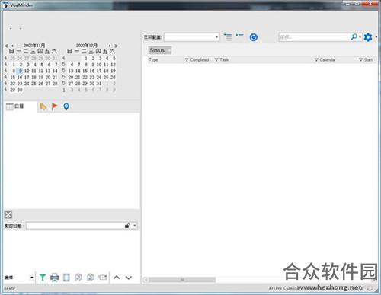Filter the Start column
Viewport: 381px width, 295px height.
point(360,60)
